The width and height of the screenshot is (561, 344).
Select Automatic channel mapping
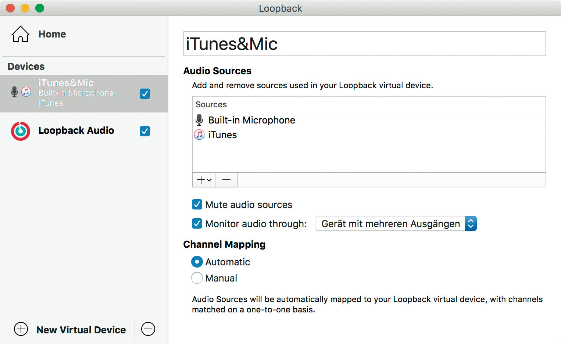[x=197, y=262]
